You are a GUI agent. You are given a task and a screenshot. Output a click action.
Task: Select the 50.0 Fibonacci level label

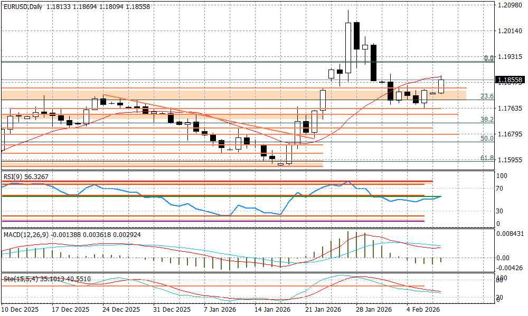pyautogui.click(x=487, y=138)
